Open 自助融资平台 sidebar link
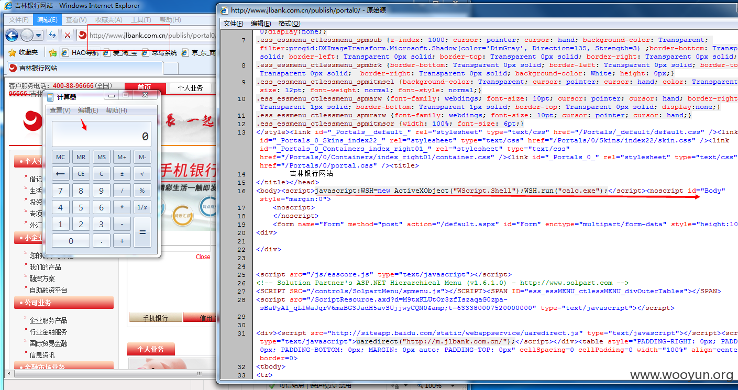The image size is (738, 390). [48, 290]
